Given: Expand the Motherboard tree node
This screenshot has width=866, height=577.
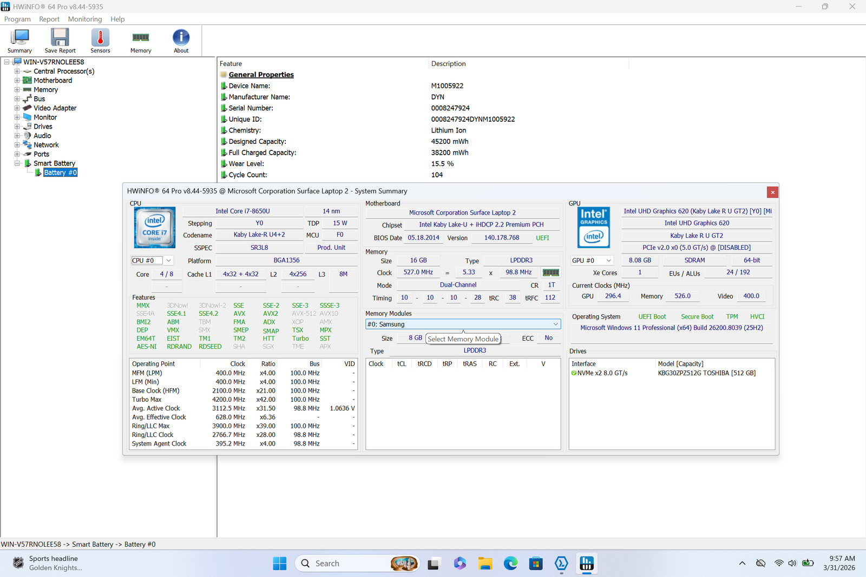Looking at the screenshot, I should click(17, 81).
